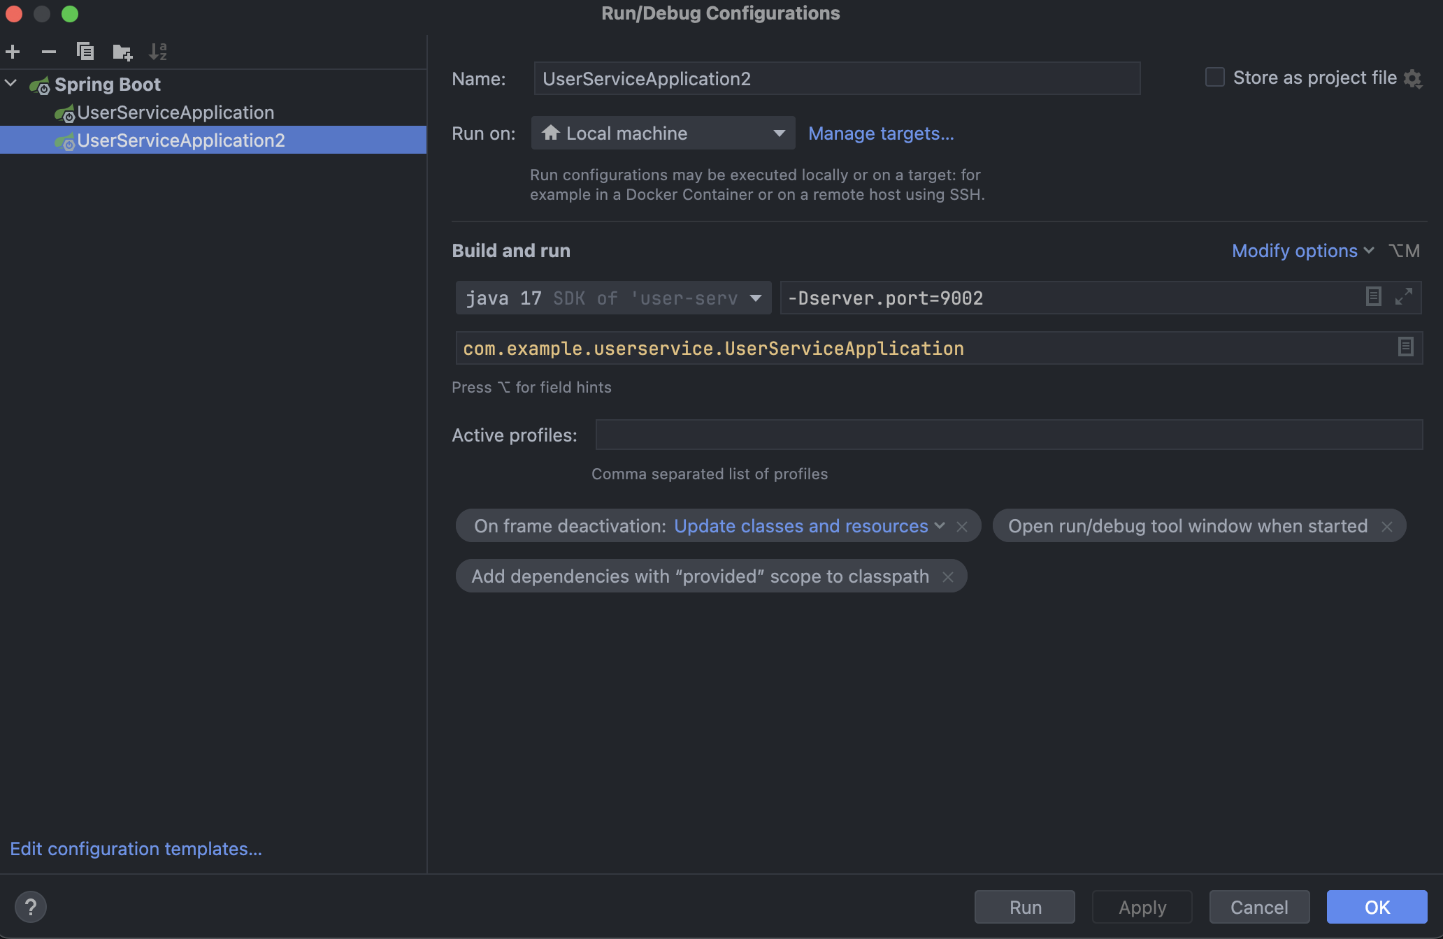The height and width of the screenshot is (939, 1443).
Task: Click the Manage targets link
Action: click(881, 133)
